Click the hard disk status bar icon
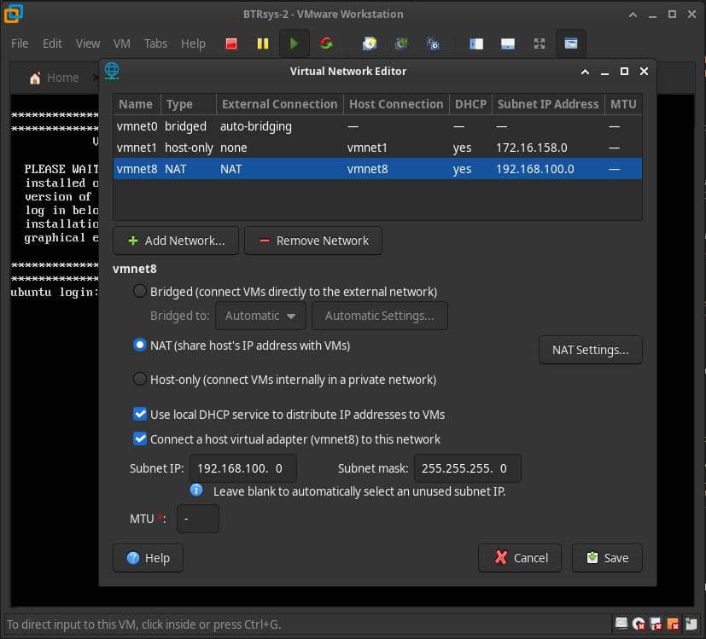The height and width of the screenshot is (639, 706). coord(621,624)
